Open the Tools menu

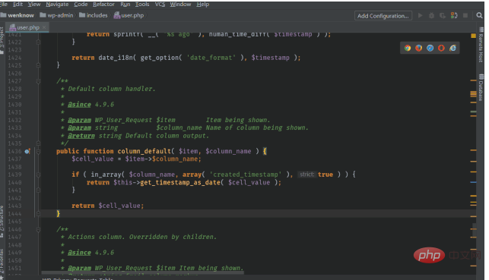(x=142, y=5)
